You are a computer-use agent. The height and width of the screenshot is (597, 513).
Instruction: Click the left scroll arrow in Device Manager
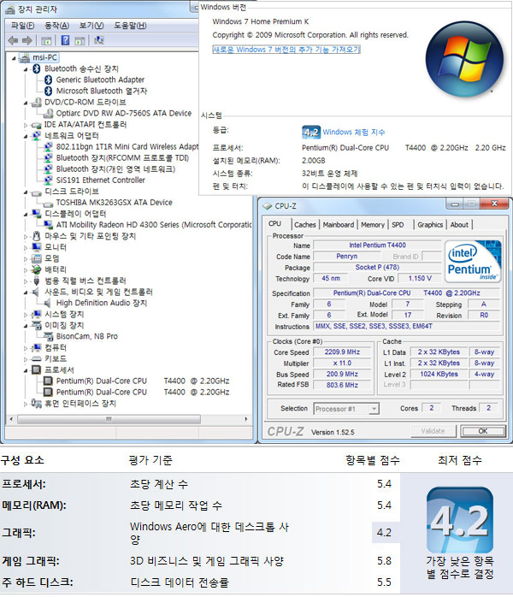(x=11, y=419)
